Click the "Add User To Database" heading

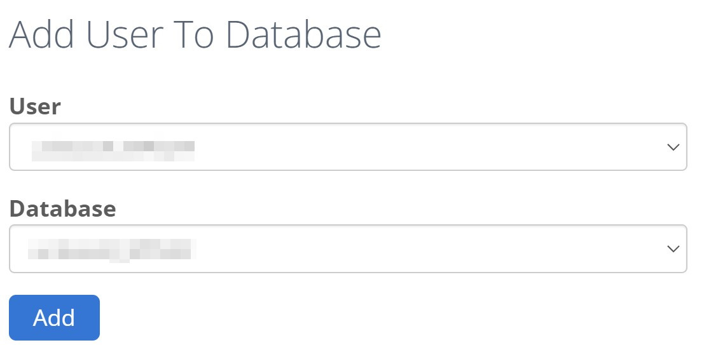click(195, 35)
